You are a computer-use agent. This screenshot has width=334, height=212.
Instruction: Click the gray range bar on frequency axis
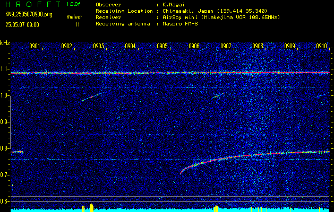tap(10, 121)
